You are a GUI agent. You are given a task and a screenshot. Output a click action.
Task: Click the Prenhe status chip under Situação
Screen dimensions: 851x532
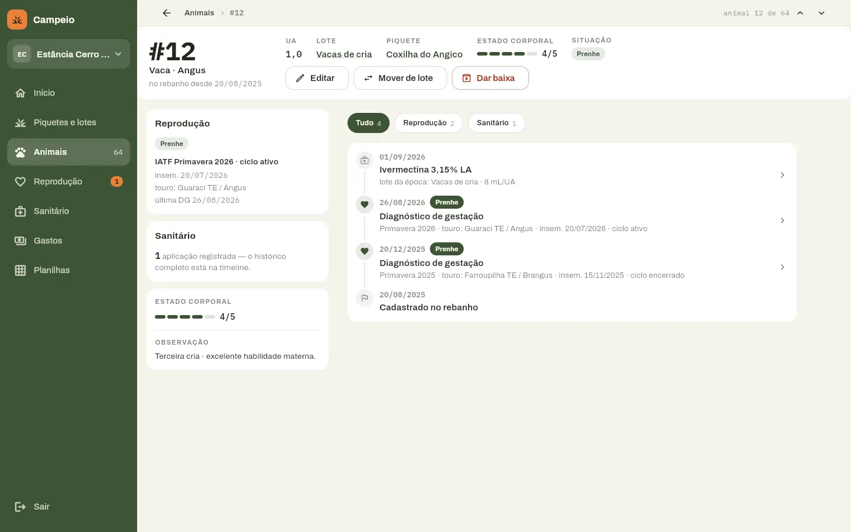(x=588, y=54)
